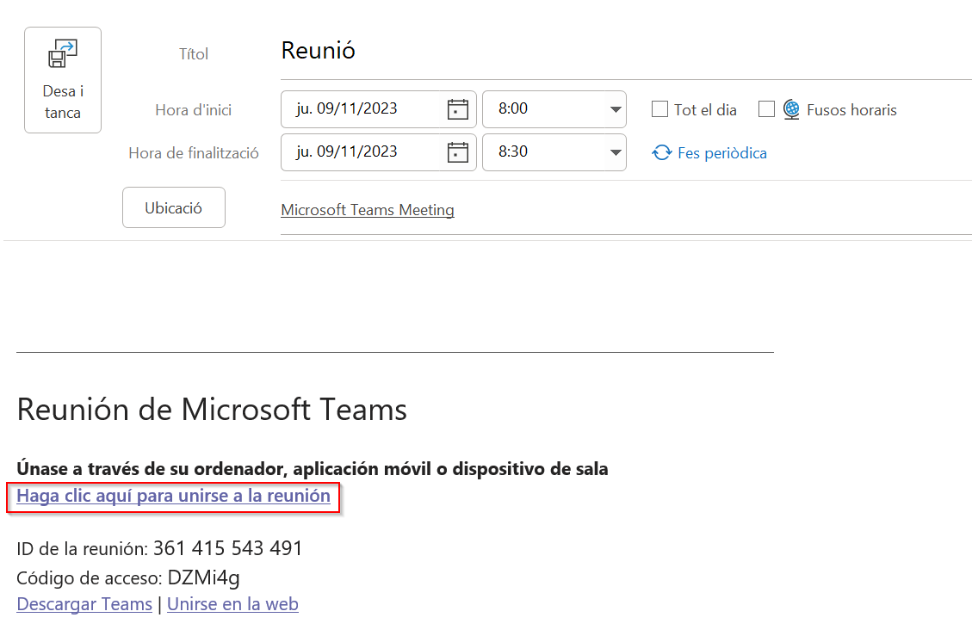Click the meeting ID 361 415 543 491
The width and height of the screenshot is (972, 636).
pyautogui.click(x=227, y=548)
